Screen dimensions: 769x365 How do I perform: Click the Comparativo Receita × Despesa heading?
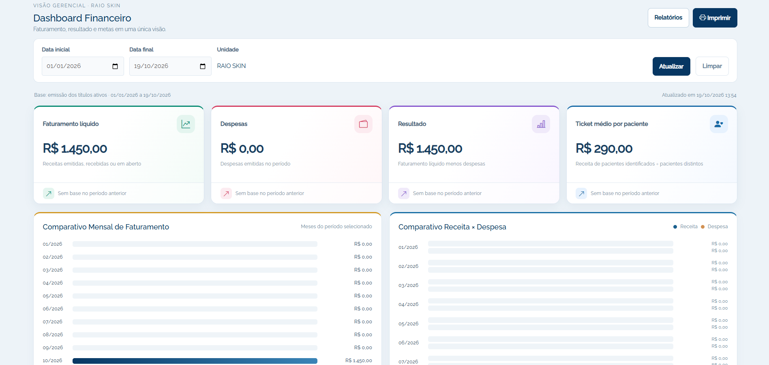452,227
